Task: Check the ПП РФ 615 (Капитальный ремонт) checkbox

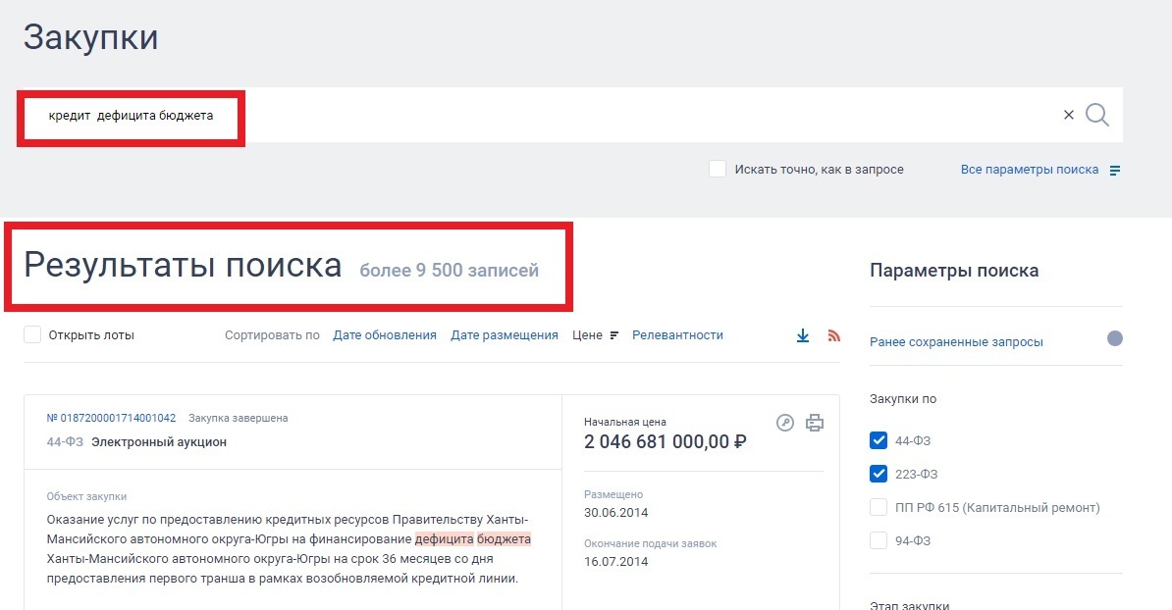Action: (x=879, y=507)
